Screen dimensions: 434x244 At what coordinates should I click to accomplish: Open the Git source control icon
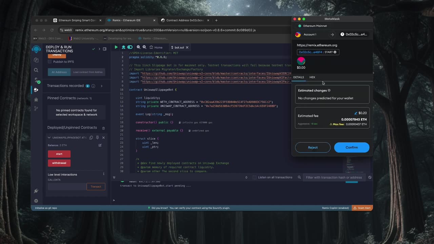[36, 108]
